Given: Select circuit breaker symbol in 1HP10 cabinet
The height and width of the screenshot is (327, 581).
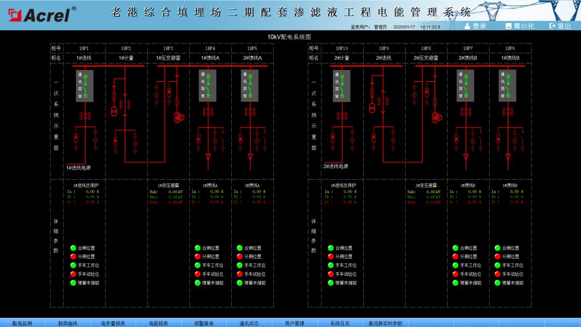Looking at the screenshot, I should point(341,86).
